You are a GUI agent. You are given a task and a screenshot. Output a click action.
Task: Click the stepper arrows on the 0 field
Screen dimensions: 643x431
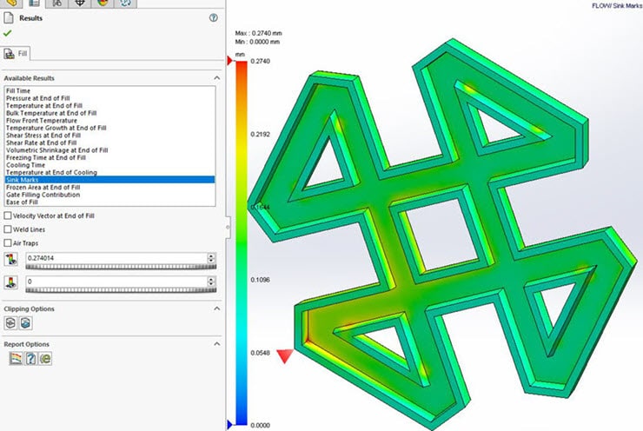(x=211, y=282)
